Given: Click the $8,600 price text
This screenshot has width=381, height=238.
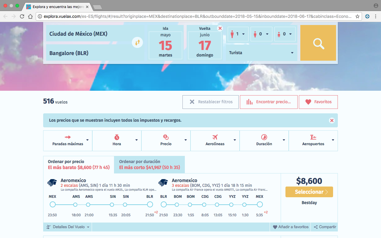Looking at the screenshot, I should pyautogui.click(x=309, y=181).
